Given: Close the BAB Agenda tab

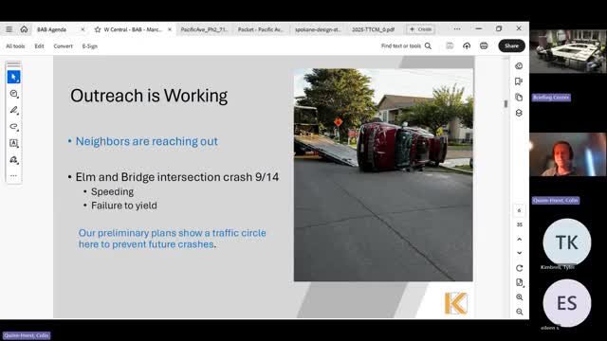Looking at the screenshot, I should point(83,29).
